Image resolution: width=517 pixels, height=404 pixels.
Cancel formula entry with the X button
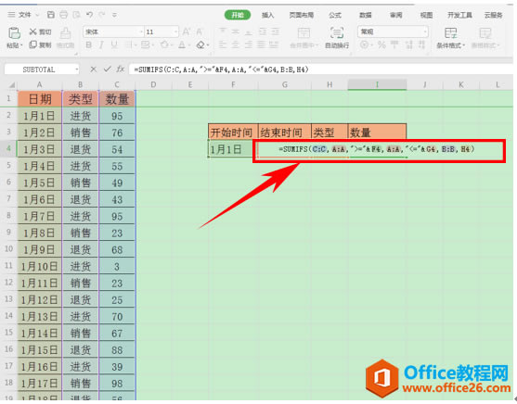94,69
